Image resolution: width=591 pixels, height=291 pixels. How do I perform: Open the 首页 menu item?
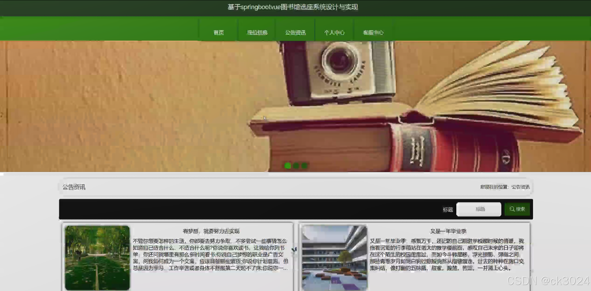(x=218, y=32)
